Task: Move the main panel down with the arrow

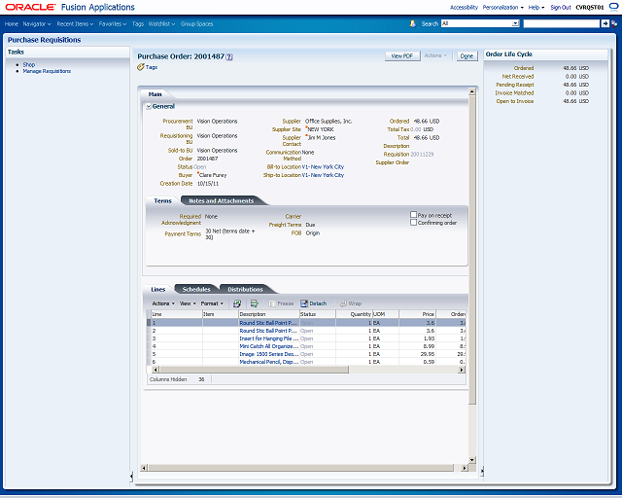Action: pos(472,460)
